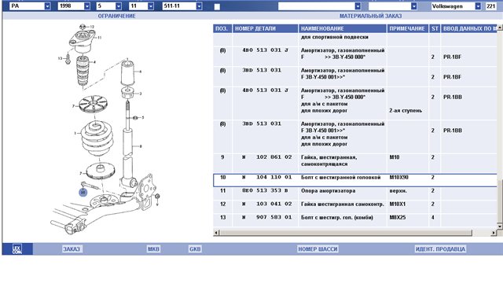
Task: Select the upper shock mount in diagram
Action: point(83,41)
